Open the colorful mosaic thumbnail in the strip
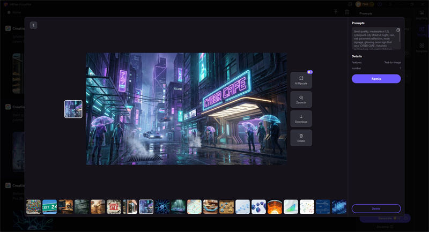 [33, 207]
